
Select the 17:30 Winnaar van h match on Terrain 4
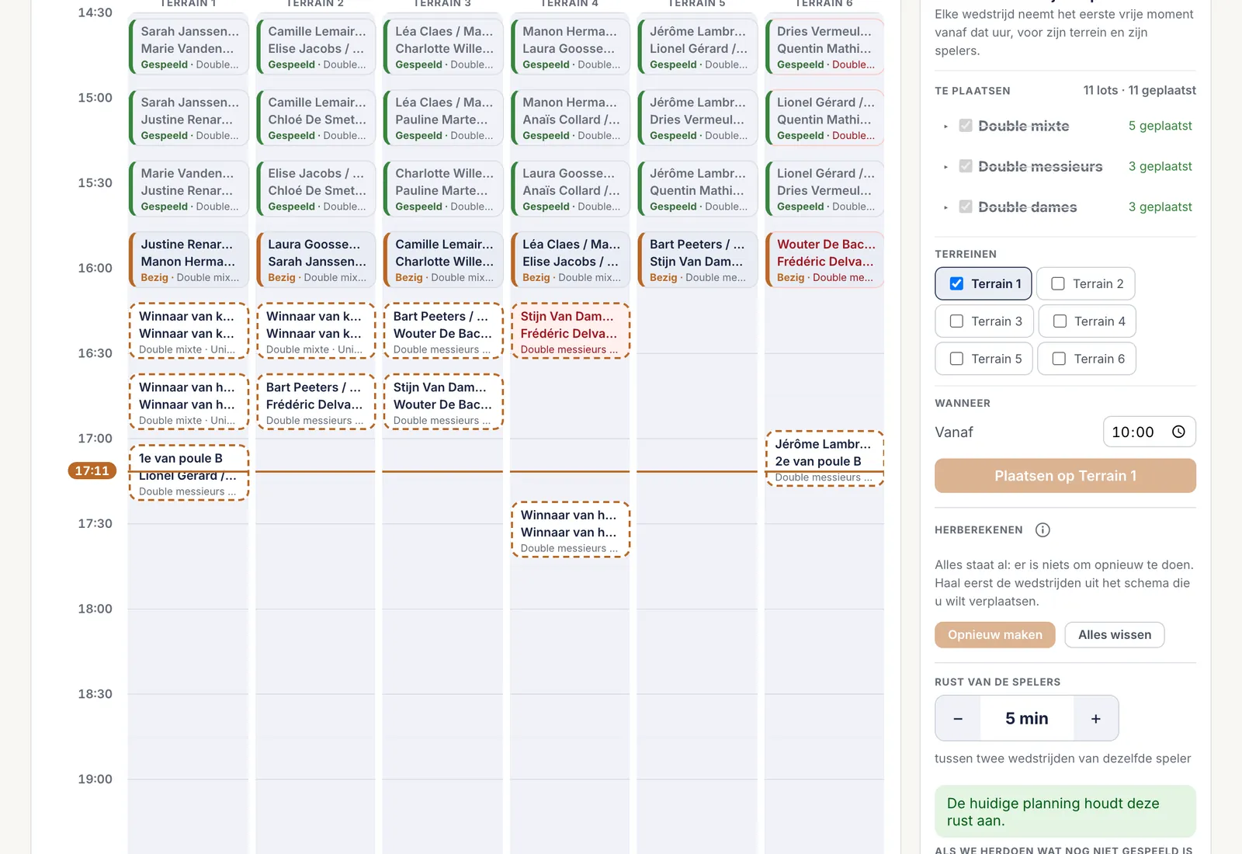coord(571,529)
